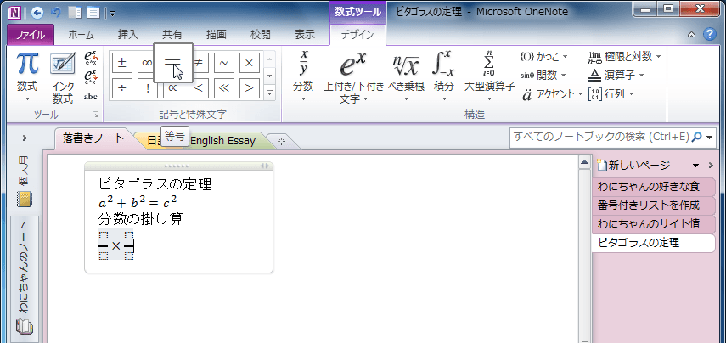Image resolution: width=726 pixels, height=343 pixels.
Task: Click the インク数式 ink equation tool
Action: coord(63,77)
